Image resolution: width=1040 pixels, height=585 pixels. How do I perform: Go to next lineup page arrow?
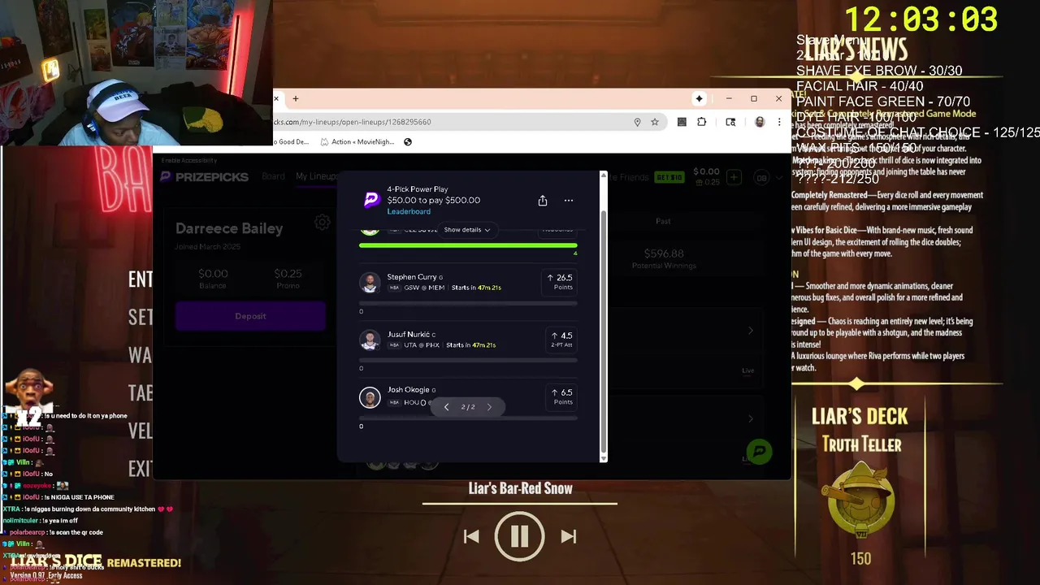tap(489, 407)
